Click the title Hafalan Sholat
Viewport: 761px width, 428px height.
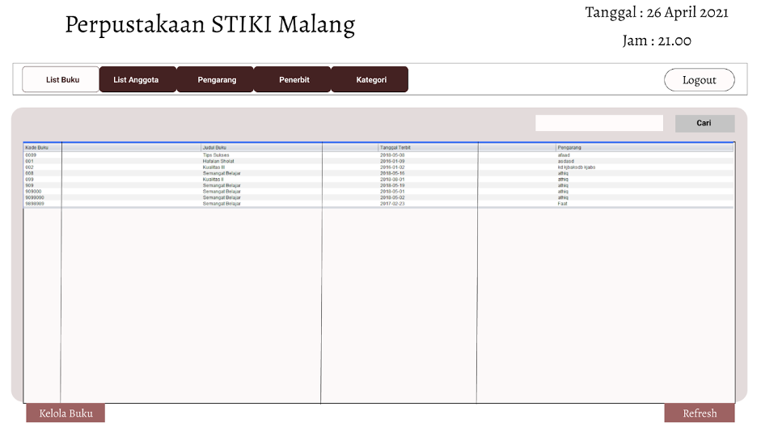218,161
